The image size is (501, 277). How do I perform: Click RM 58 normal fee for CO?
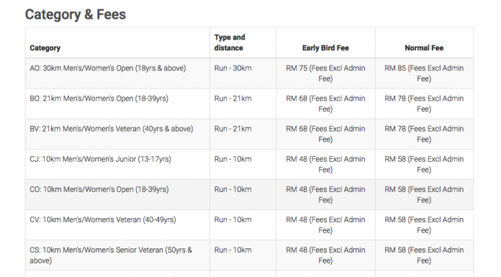click(x=424, y=195)
